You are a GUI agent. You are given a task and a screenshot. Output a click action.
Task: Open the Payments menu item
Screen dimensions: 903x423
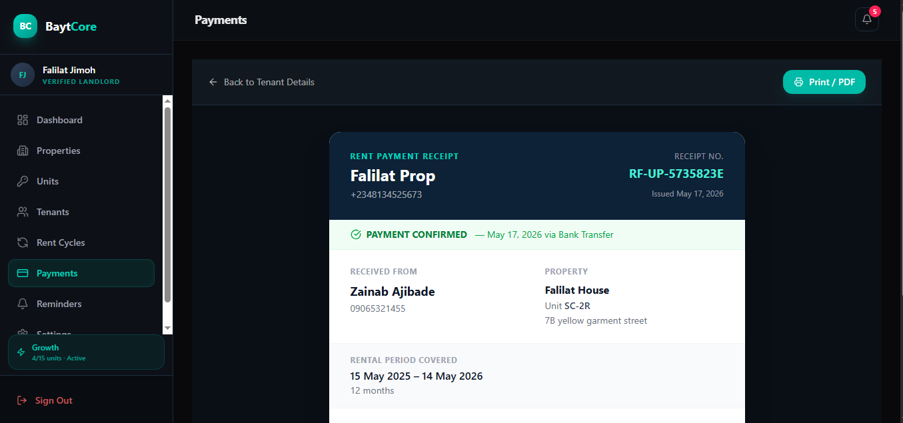[81, 273]
